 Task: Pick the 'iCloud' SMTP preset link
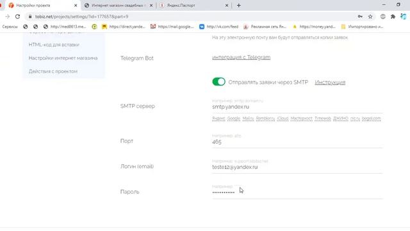tap(283, 119)
